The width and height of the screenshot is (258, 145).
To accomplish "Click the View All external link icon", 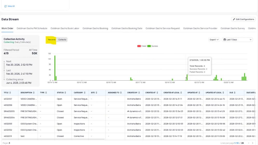I will click(5, 6).
